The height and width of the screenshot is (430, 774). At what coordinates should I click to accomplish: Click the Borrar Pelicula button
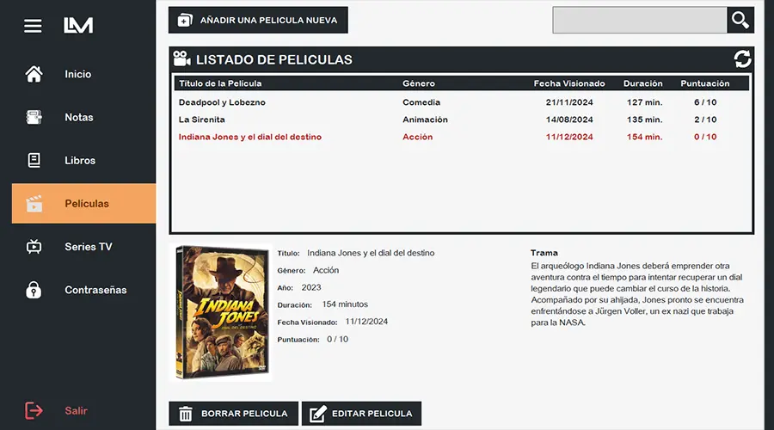(x=233, y=414)
